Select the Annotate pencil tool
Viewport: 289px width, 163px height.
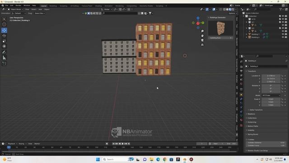4,53
